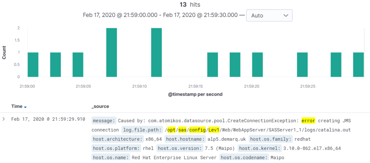This screenshot has height=163, width=370.
Task: Select the first count-2 histogram bar
Action: [112, 52]
